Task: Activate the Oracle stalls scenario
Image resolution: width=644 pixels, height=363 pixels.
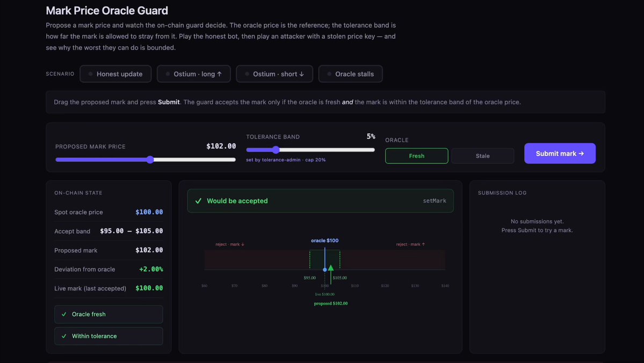Action: tap(350, 74)
